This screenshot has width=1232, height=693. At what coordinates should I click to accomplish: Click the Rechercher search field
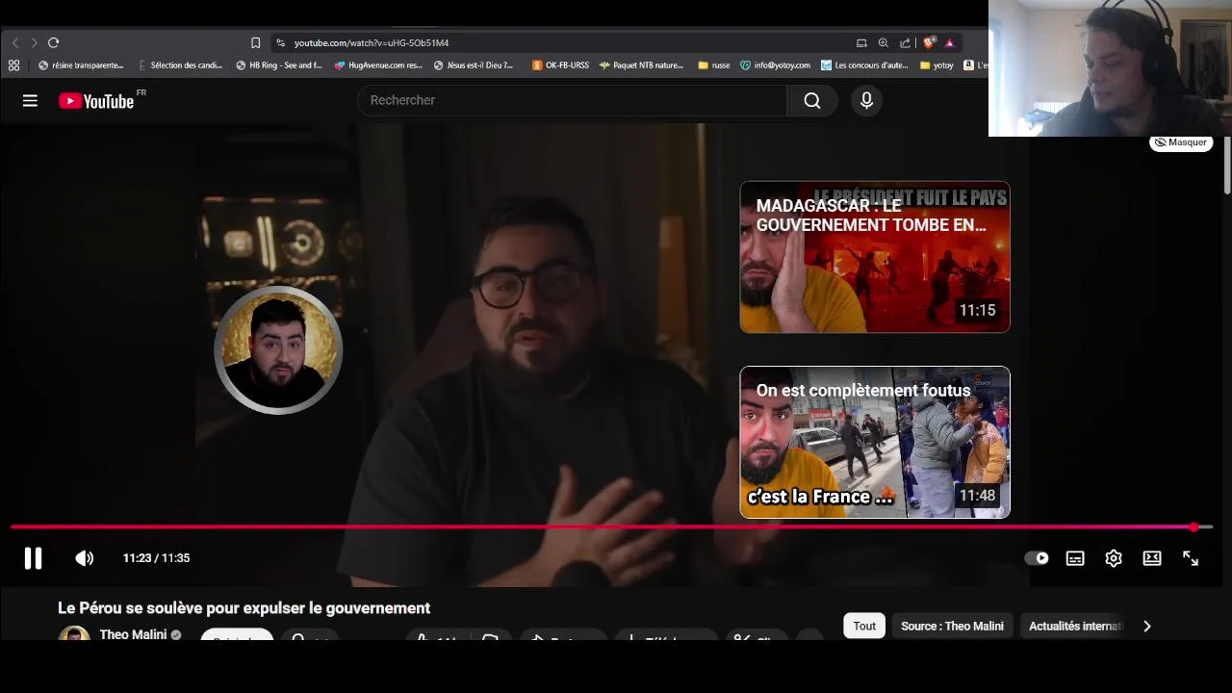coord(573,100)
